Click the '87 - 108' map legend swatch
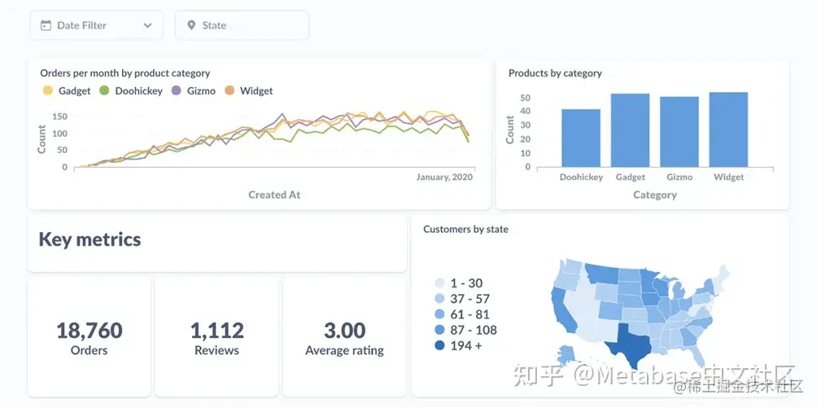The image size is (817, 408). pyautogui.click(x=439, y=331)
